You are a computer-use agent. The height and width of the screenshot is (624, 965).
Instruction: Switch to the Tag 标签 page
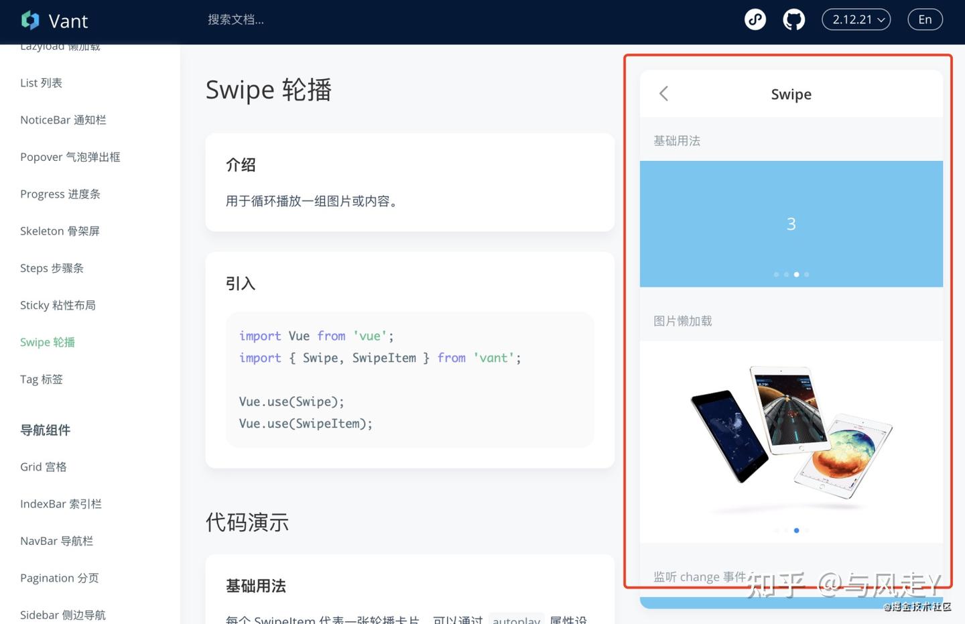[41, 379]
